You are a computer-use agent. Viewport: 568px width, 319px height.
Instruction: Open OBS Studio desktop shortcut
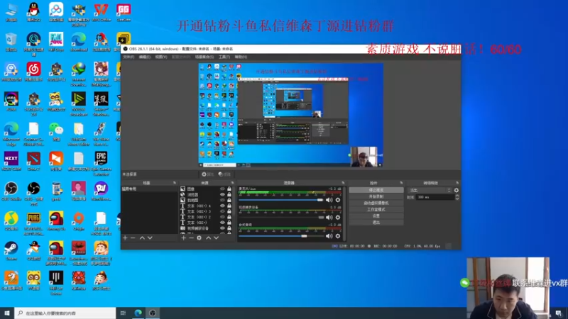11,191
